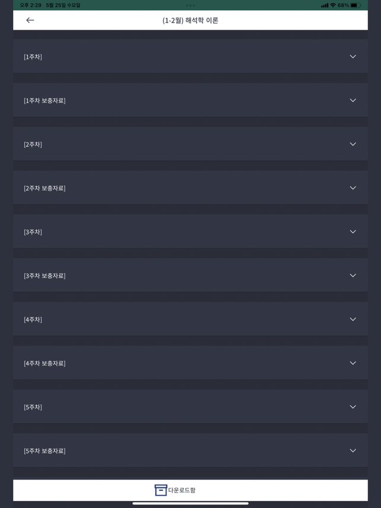Tap the Wi-Fi icon in status bar
381x508 pixels.
point(332,5)
